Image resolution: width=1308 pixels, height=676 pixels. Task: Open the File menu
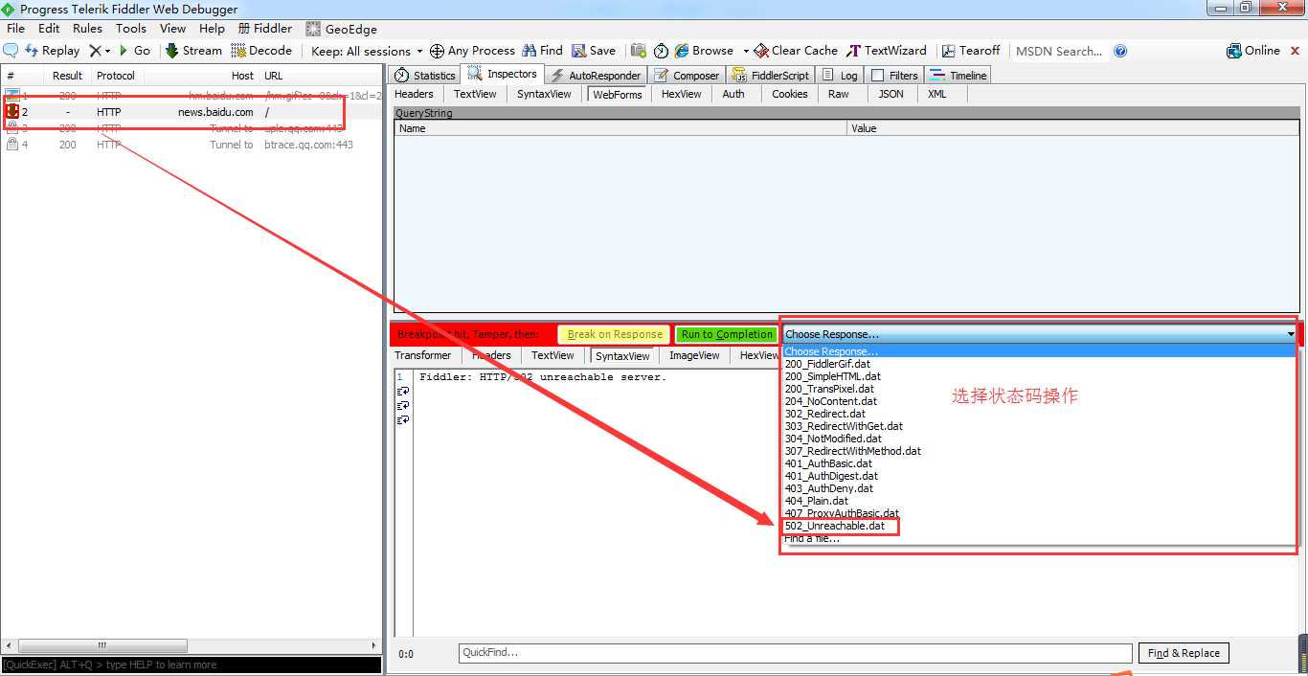15,29
